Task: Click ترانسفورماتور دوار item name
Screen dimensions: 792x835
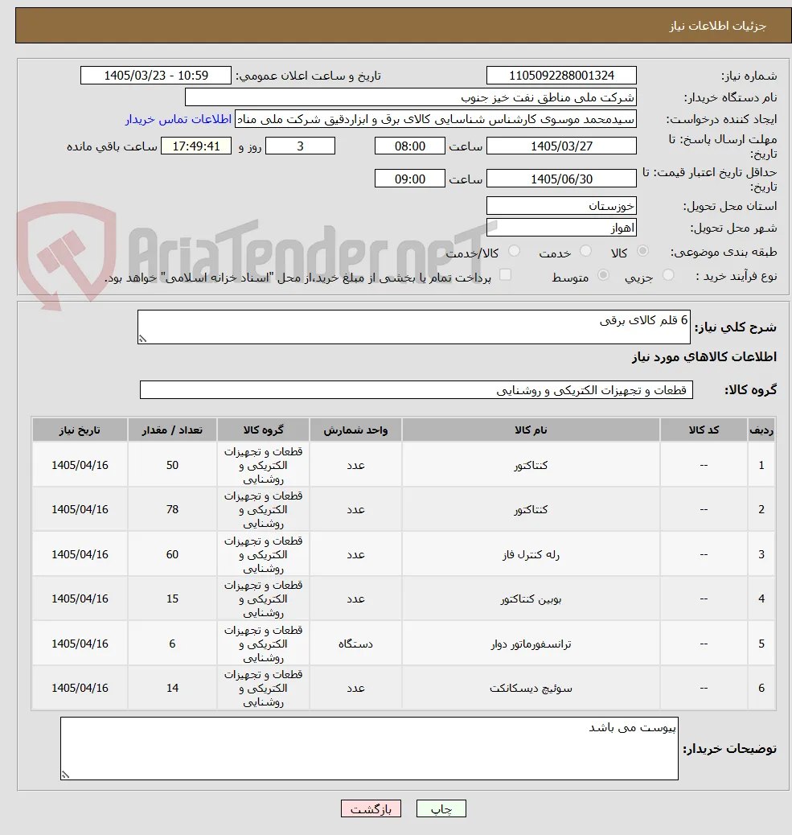Action: [531, 644]
